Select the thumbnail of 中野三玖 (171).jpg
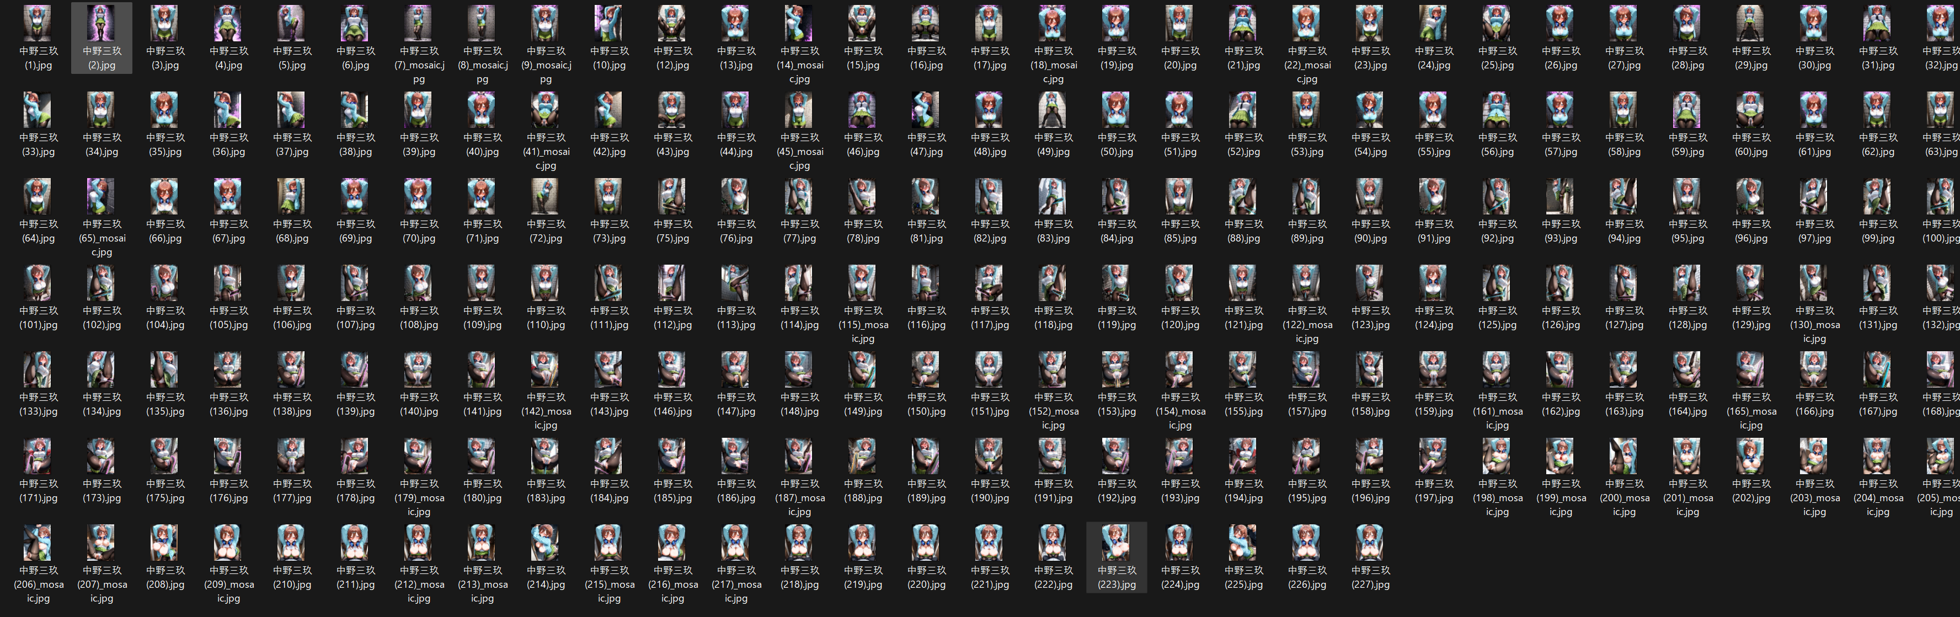This screenshot has width=1960, height=617. (38, 457)
